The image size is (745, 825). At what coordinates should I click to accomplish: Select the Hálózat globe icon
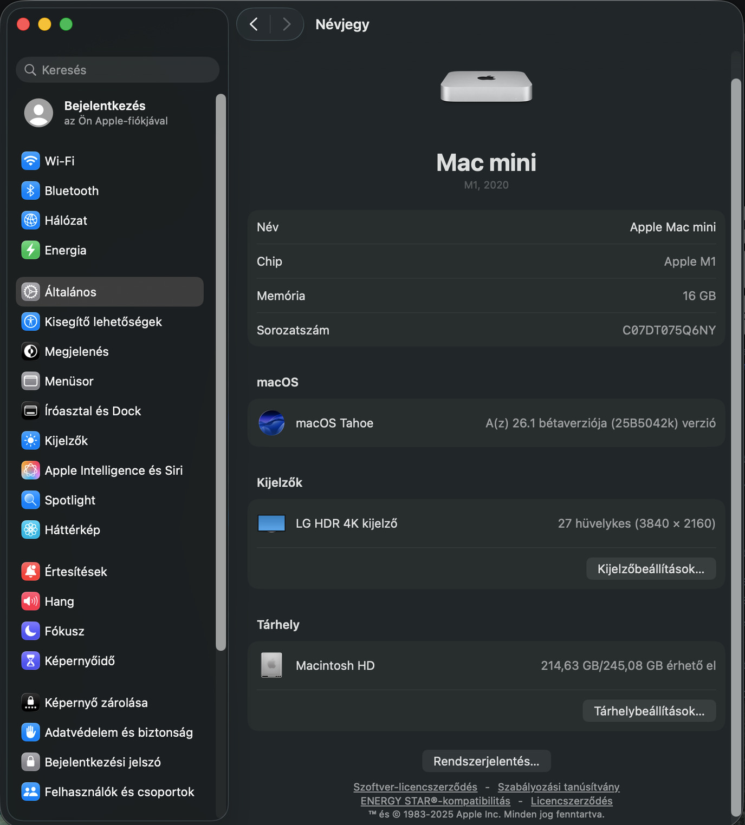tap(30, 220)
